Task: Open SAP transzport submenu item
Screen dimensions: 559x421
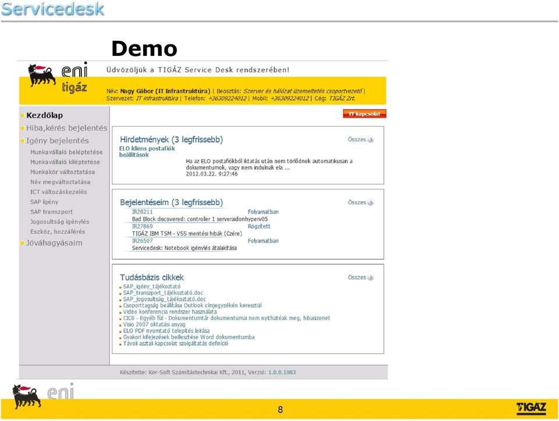Action: (51, 212)
